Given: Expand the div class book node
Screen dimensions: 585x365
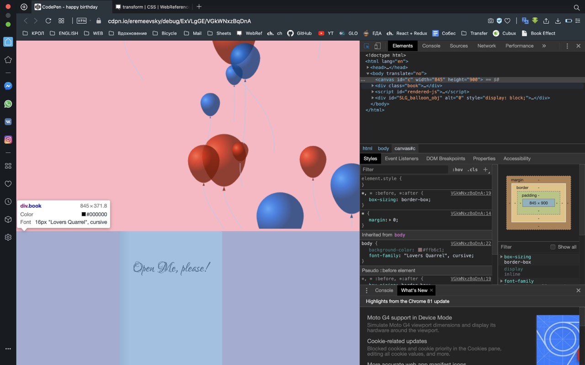Looking at the screenshot, I should pyautogui.click(x=372, y=86).
